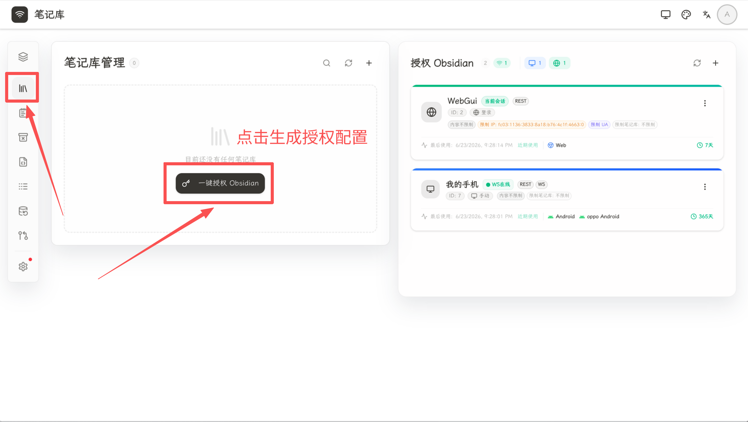Refresh the Obsidian authorization list
The image size is (748, 422).
(697, 63)
